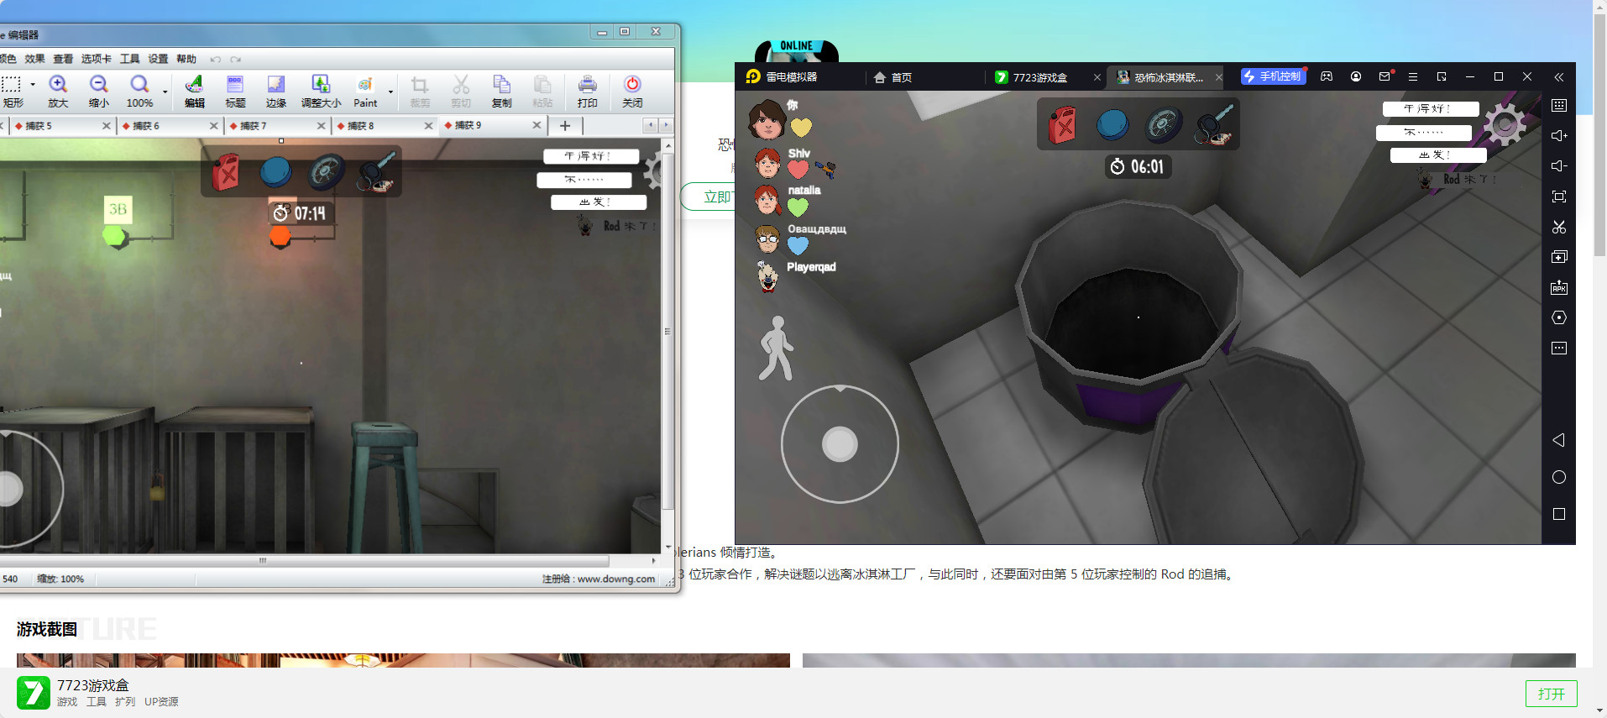
Task: Click the Android back triangle in sidebar
Action: coord(1559,440)
